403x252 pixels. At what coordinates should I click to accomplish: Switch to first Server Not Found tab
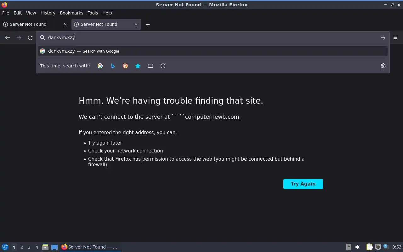click(35, 24)
